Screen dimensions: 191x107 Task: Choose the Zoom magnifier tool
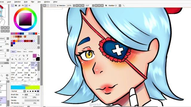coord(16,59)
